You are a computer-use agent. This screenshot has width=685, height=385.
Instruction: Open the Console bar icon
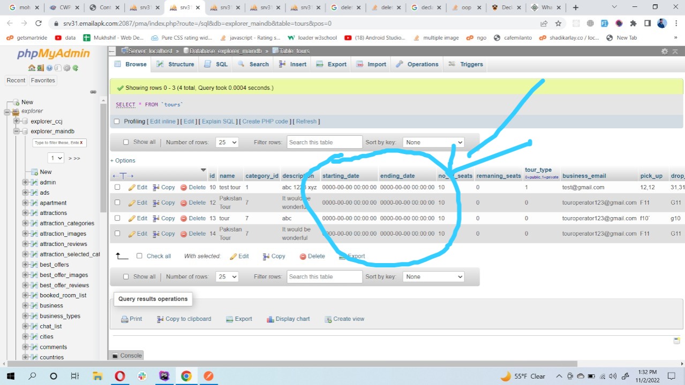115,356
